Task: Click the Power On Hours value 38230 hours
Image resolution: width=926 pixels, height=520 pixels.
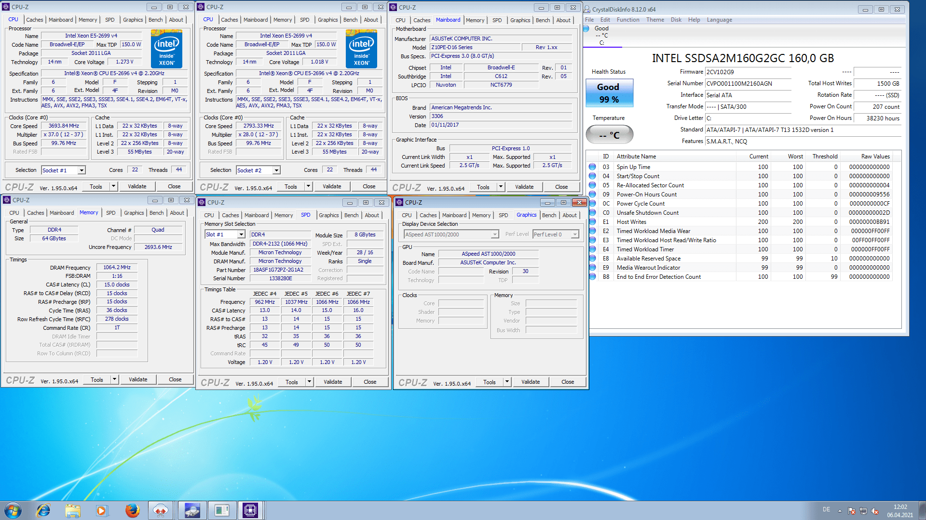Action: coord(877,118)
